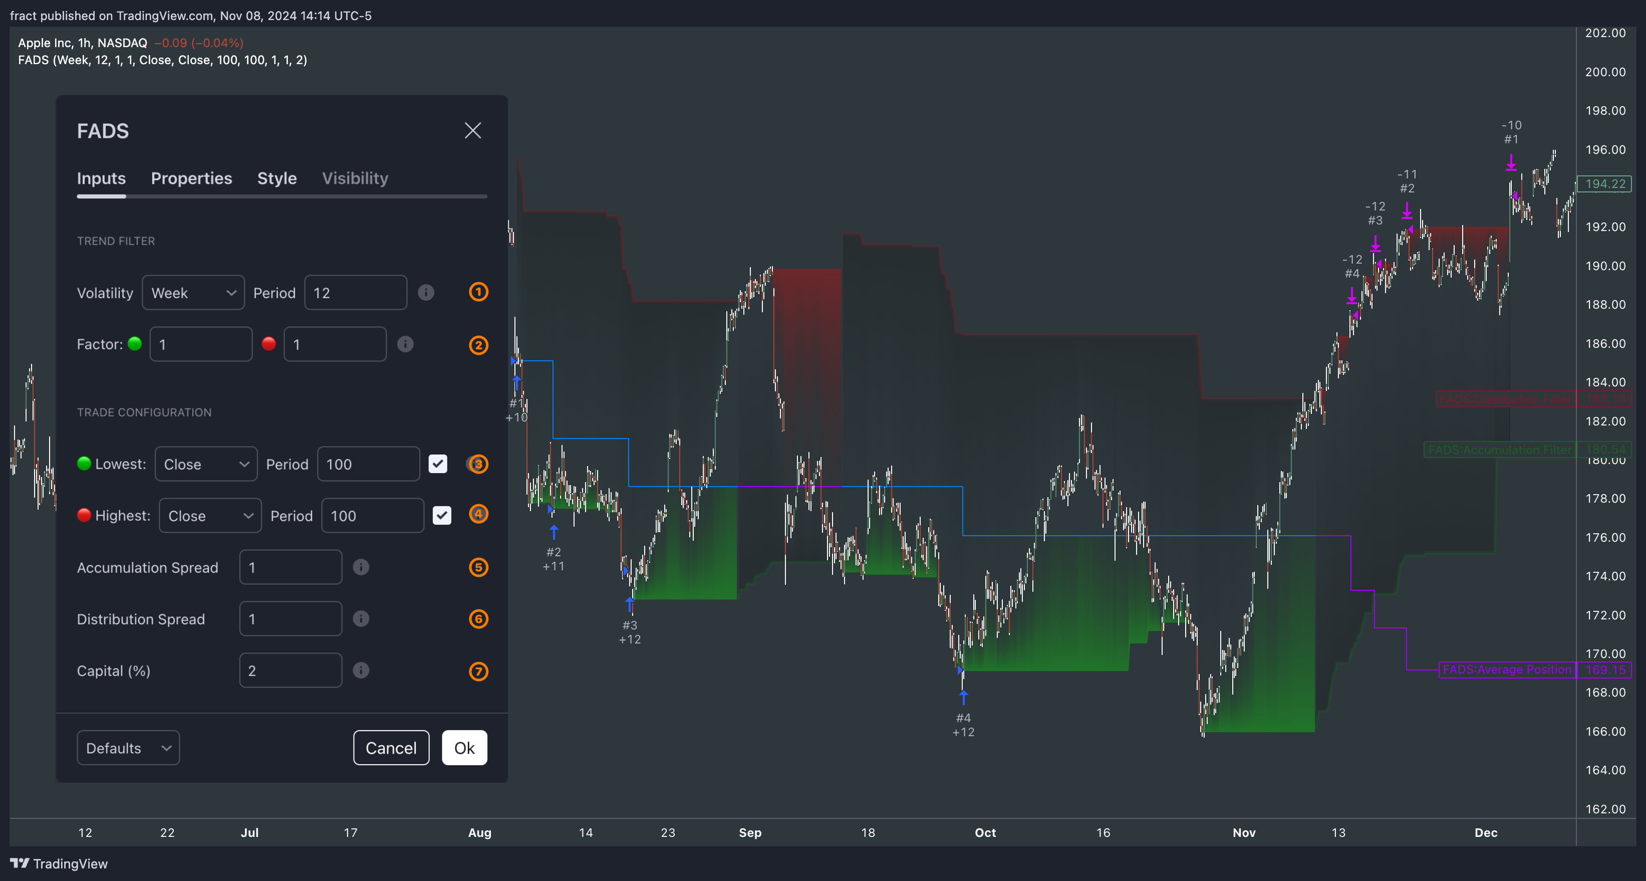Click the Distribution Spread input field
This screenshot has height=881, width=1646.
291,619
